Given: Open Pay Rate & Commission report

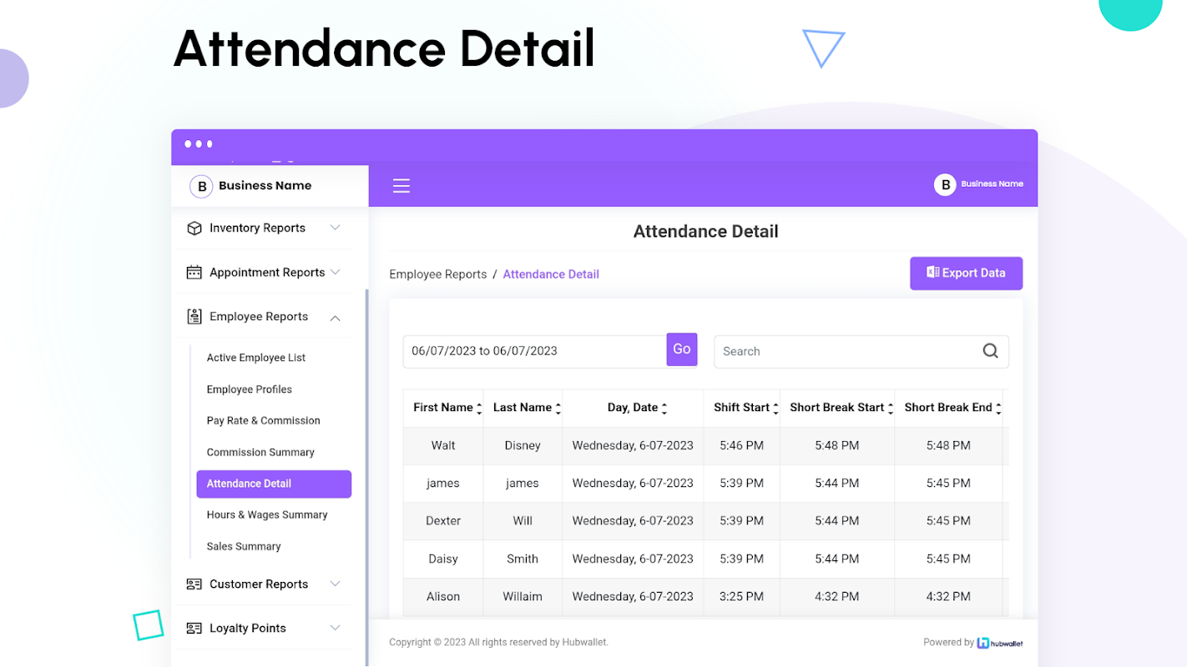Looking at the screenshot, I should (264, 421).
